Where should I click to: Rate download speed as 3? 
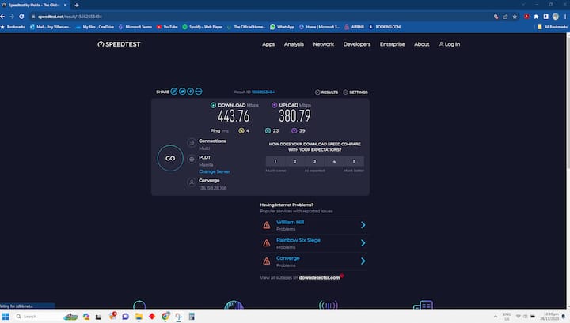point(314,161)
